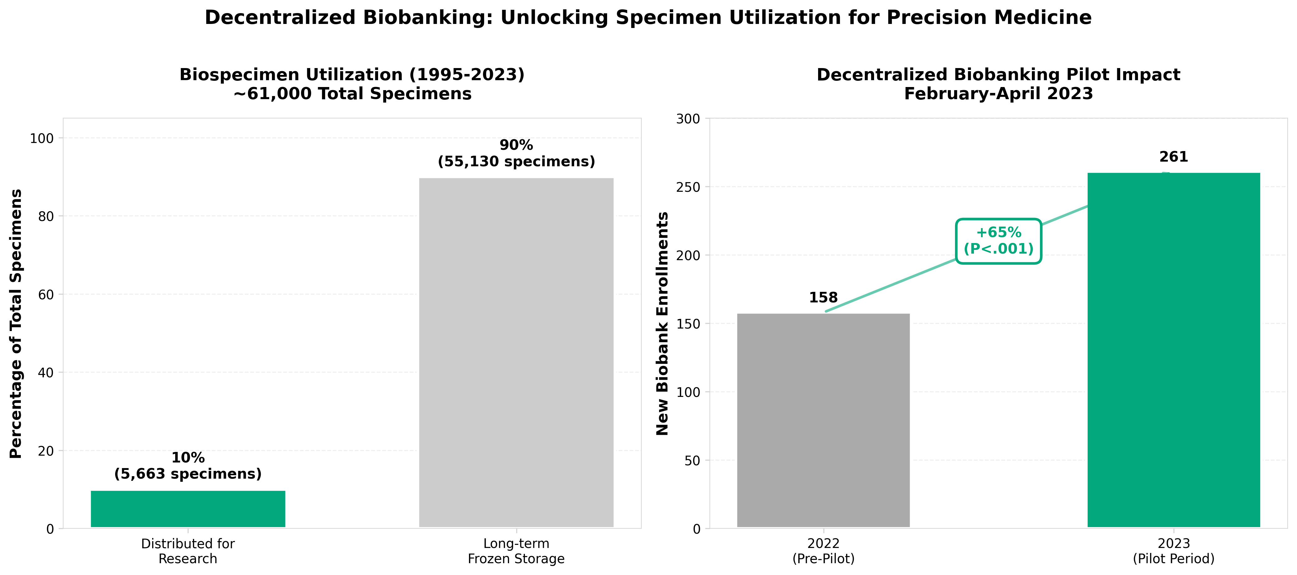1297x575 pixels.
Task: Select the 261 value label
Action: pyautogui.click(x=1174, y=157)
